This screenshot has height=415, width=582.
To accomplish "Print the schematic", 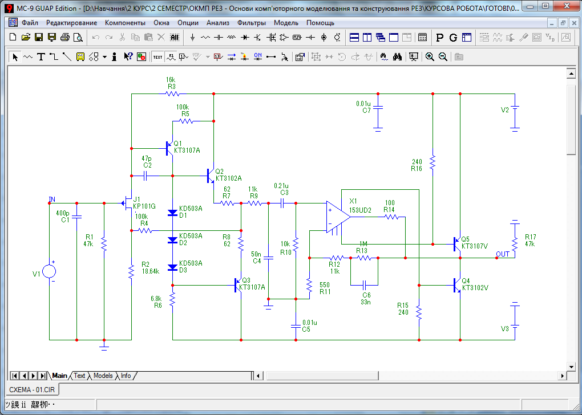I will [x=65, y=37].
